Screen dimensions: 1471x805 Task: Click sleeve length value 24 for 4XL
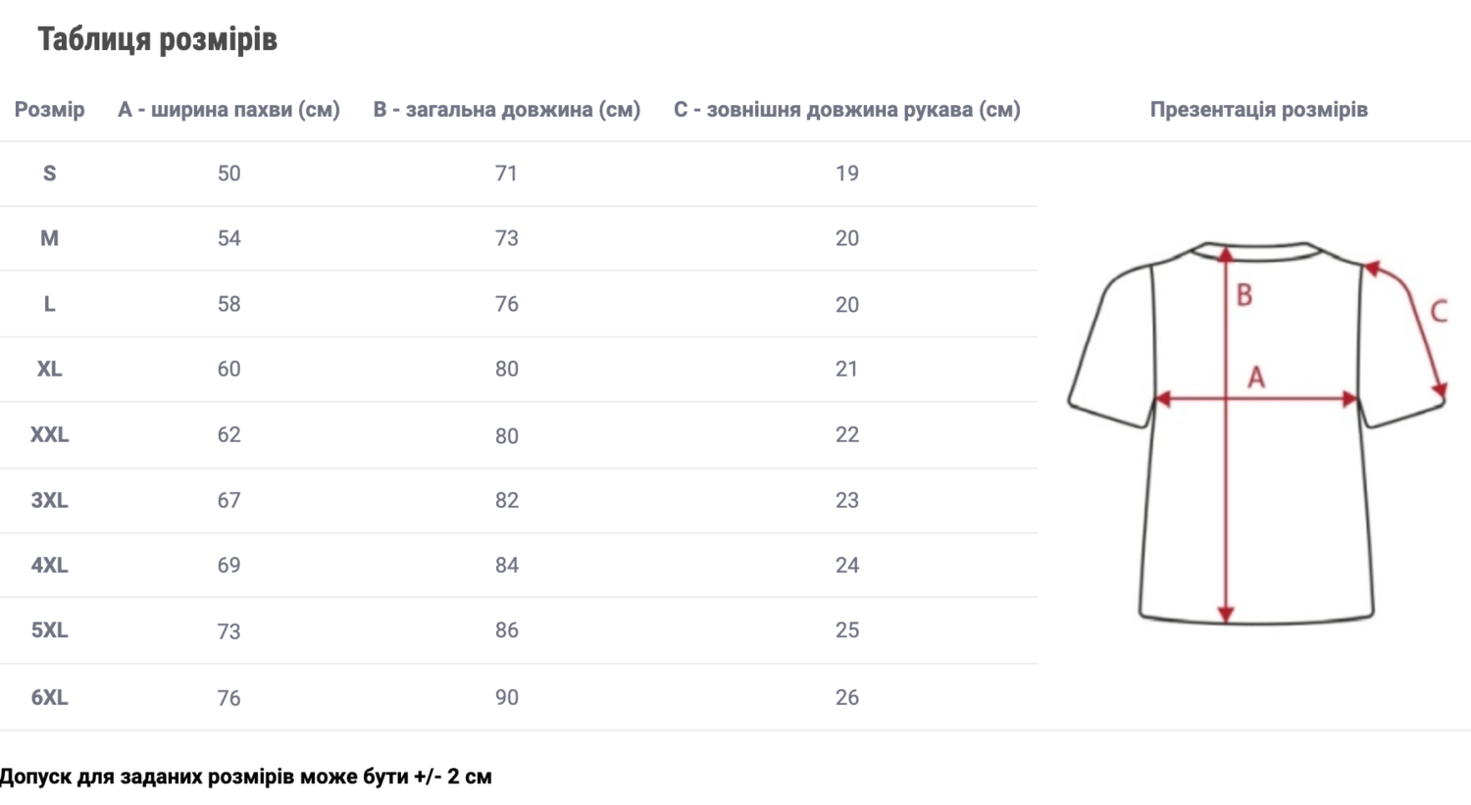coord(847,565)
